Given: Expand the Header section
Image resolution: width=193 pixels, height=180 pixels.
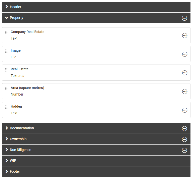Looking at the screenshot, I should (x=7, y=7).
